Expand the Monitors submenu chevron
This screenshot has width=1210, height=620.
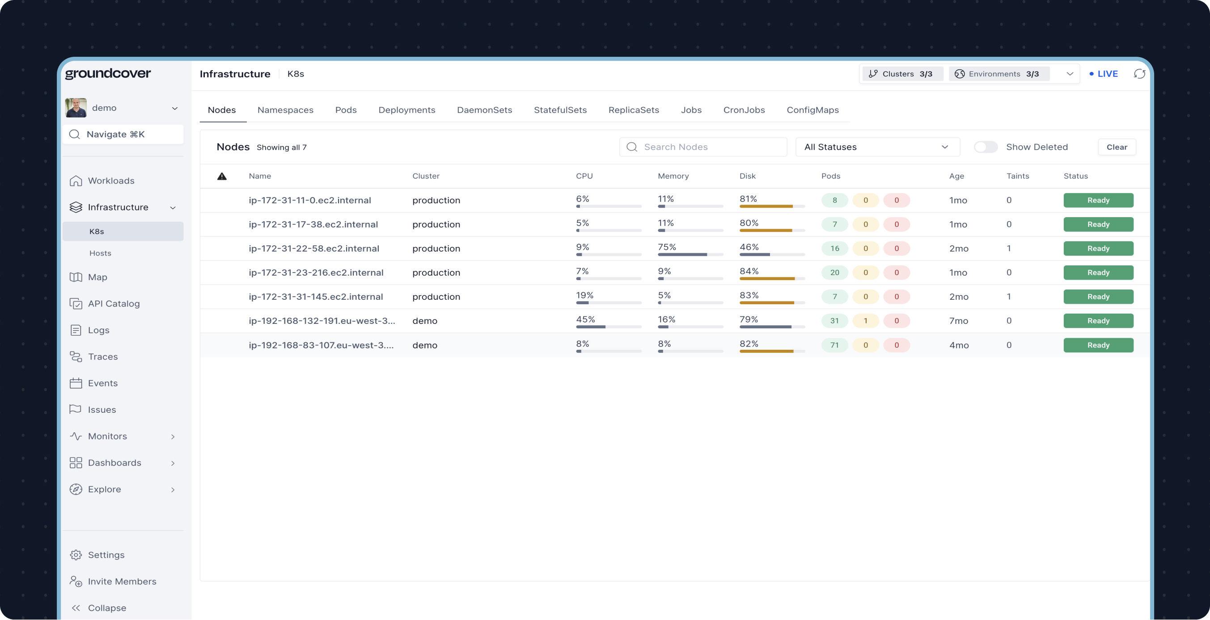[173, 436]
